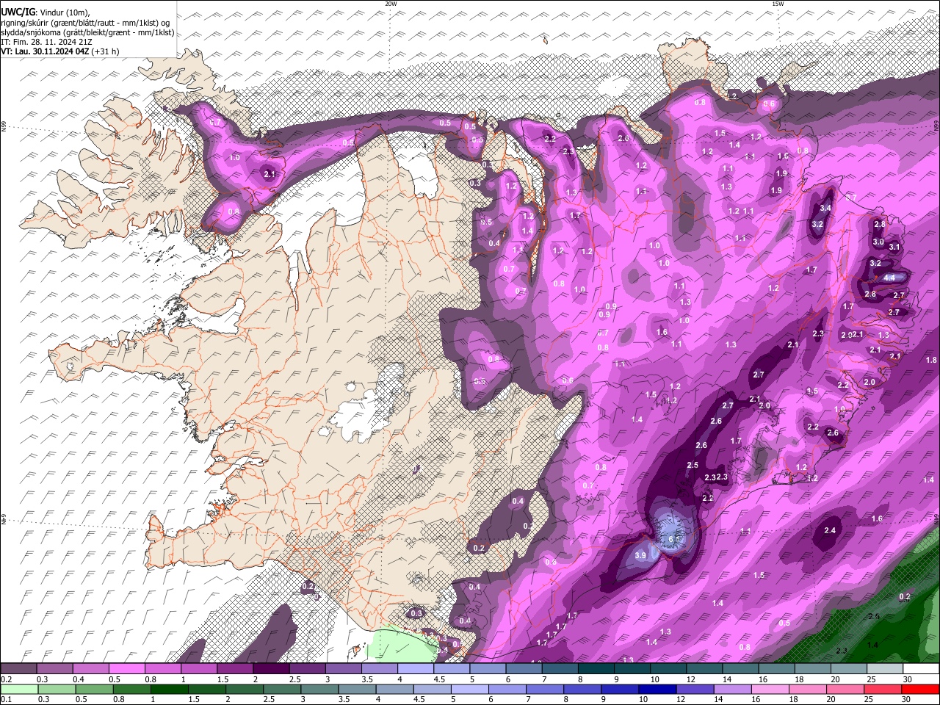The width and height of the screenshot is (940, 705).
Task: Click the 1.5–2 magenta-purple swatch in purple legend
Action: point(234,668)
